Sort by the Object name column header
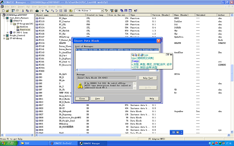The height and width of the screenshot is (146, 234). [46, 15]
